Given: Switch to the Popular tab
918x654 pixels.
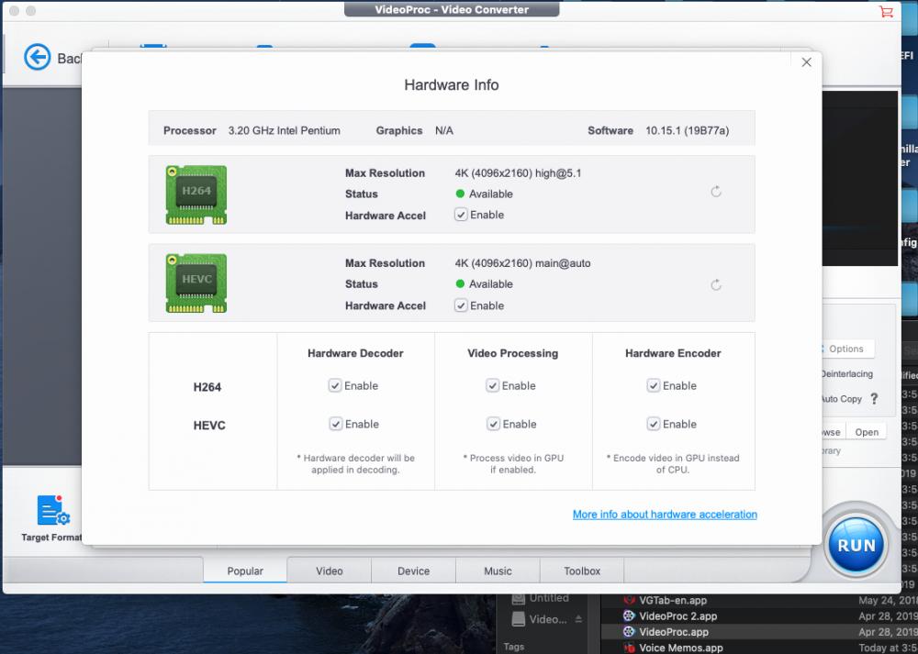Looking at the screenshot, I should tap(245, 571).
